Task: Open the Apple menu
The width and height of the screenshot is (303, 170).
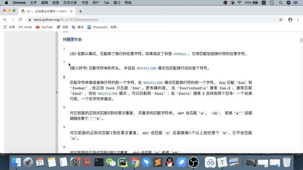Action: 6,3
